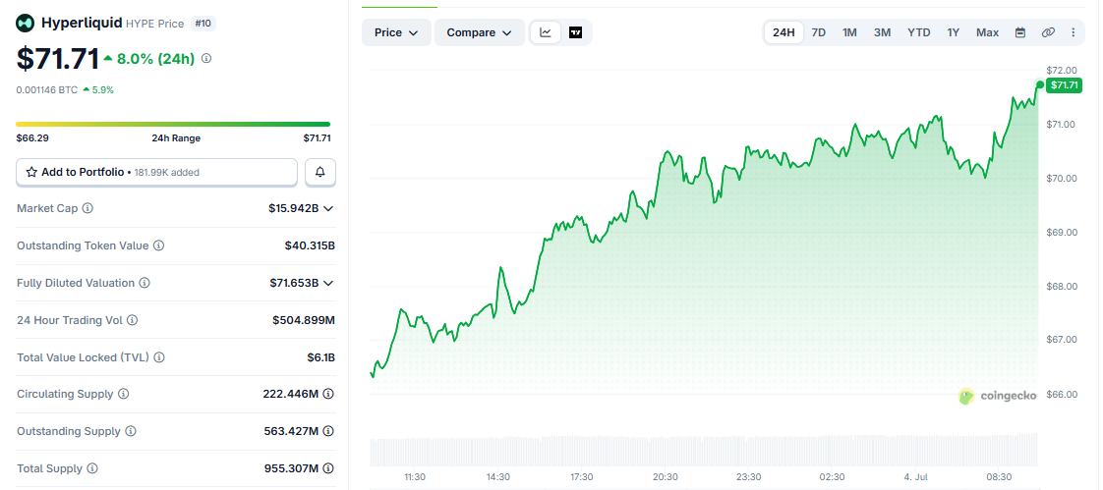This screenshot has width=1103, height=490.
Task: Click the $40.315B outstanding token value
Action: point(310,246)
